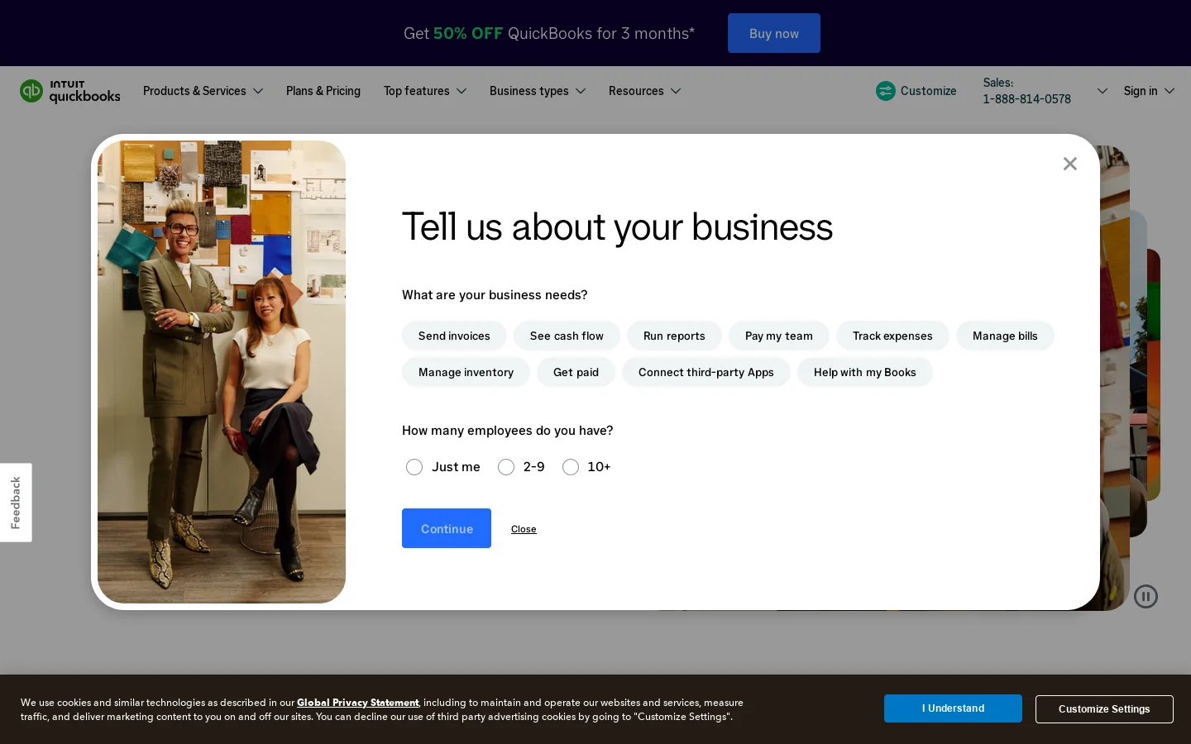The height and width of the screenshot is (744, 1191).
Task: Toggle the Pay my team chip
Action: pyautogui.click(x=779, y=336)
